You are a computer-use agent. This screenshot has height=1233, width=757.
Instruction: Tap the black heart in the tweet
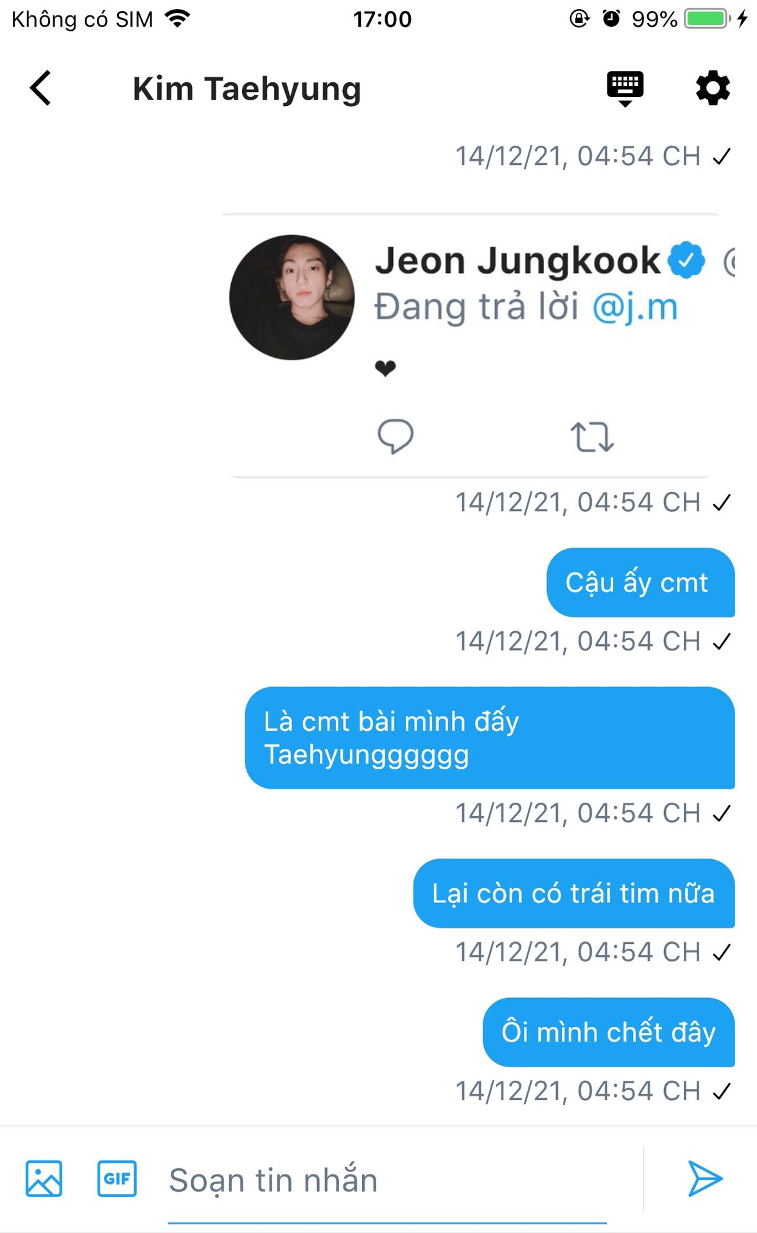tap(385, 368)
